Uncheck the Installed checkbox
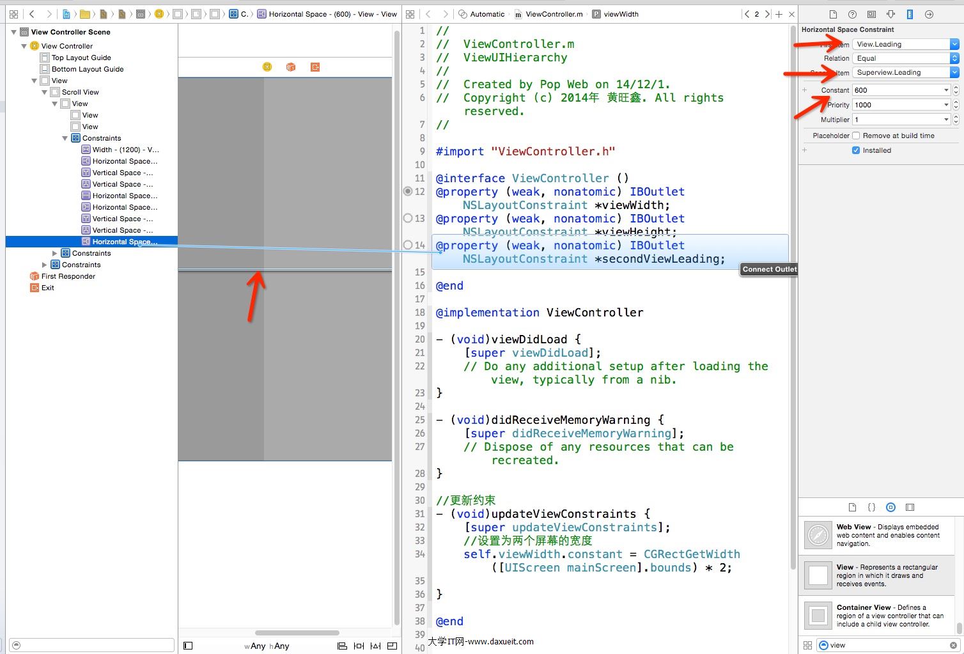Viewport: 964px width, 654px height. 856,150
